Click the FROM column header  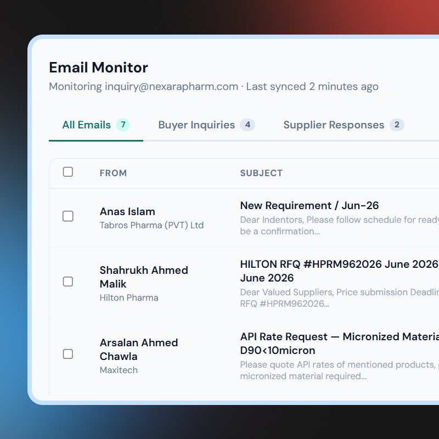pyautogui.click(x=114, y=173)
